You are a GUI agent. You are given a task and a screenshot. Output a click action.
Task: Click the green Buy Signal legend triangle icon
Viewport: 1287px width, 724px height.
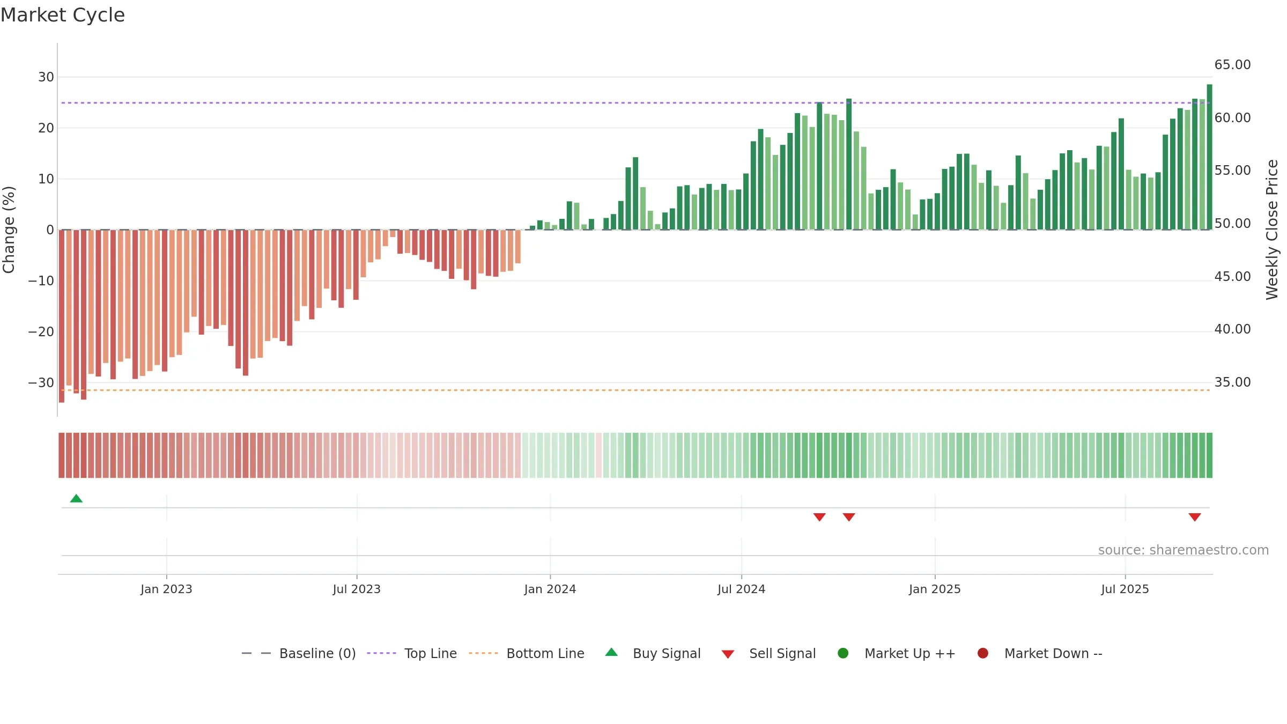611,652
